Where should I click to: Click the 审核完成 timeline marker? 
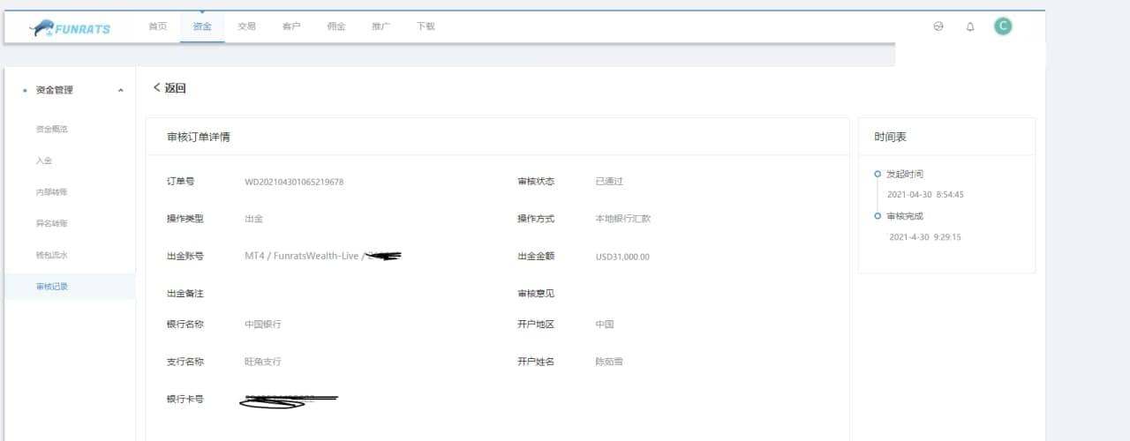point(877,216)
